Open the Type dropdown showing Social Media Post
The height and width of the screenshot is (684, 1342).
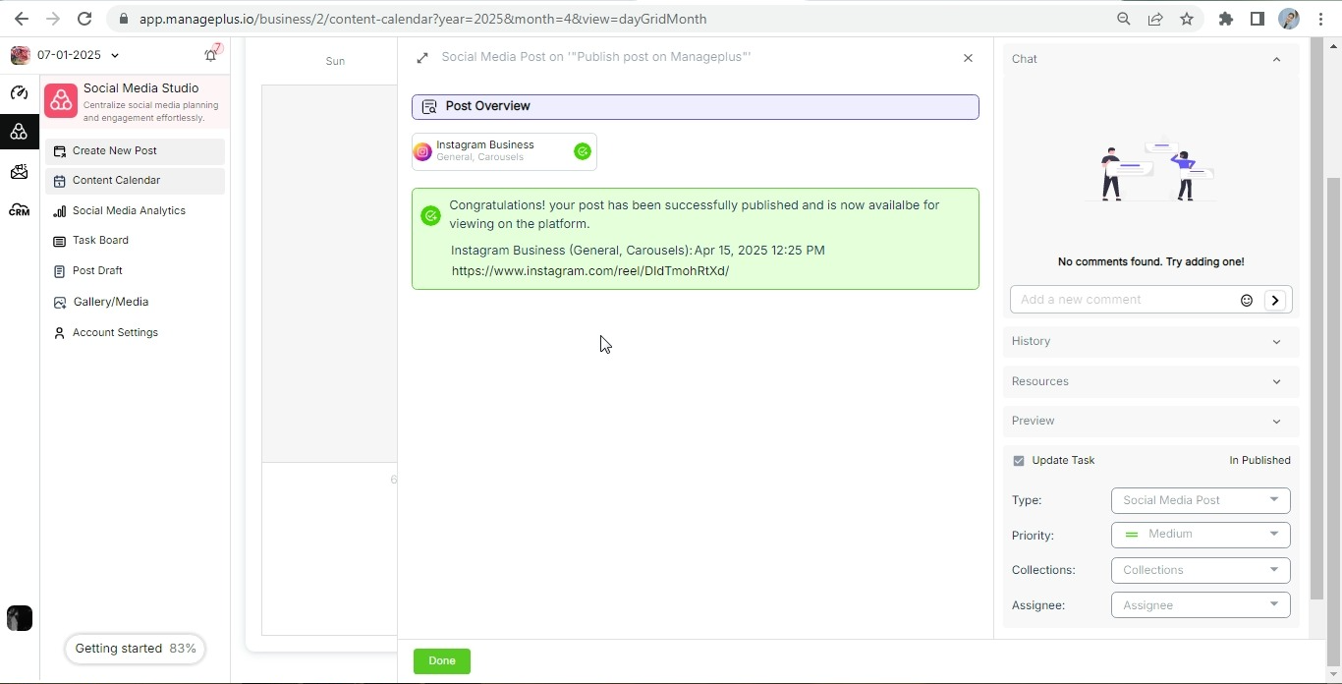click(x=1201, y=500)
